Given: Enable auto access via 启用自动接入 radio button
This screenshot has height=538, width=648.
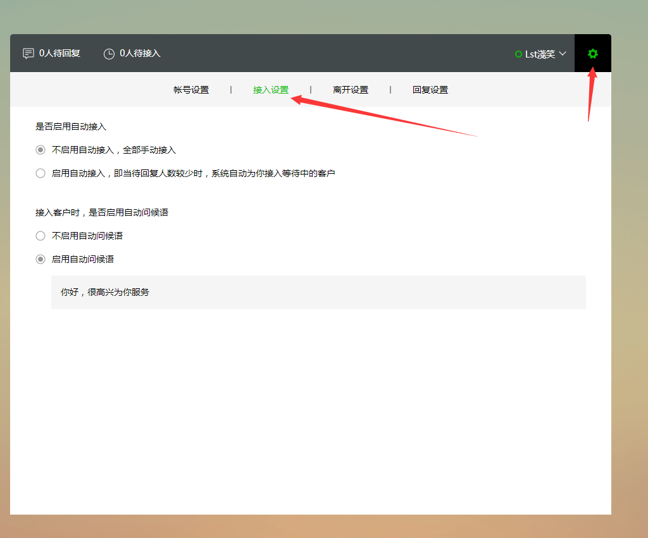Looking at the screenshot, I should pos(40,173).
